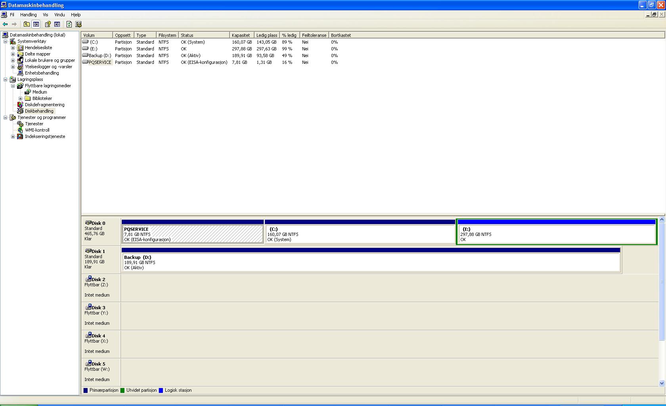Click the disk pane scrollbar down arrow

click(662, 383)
